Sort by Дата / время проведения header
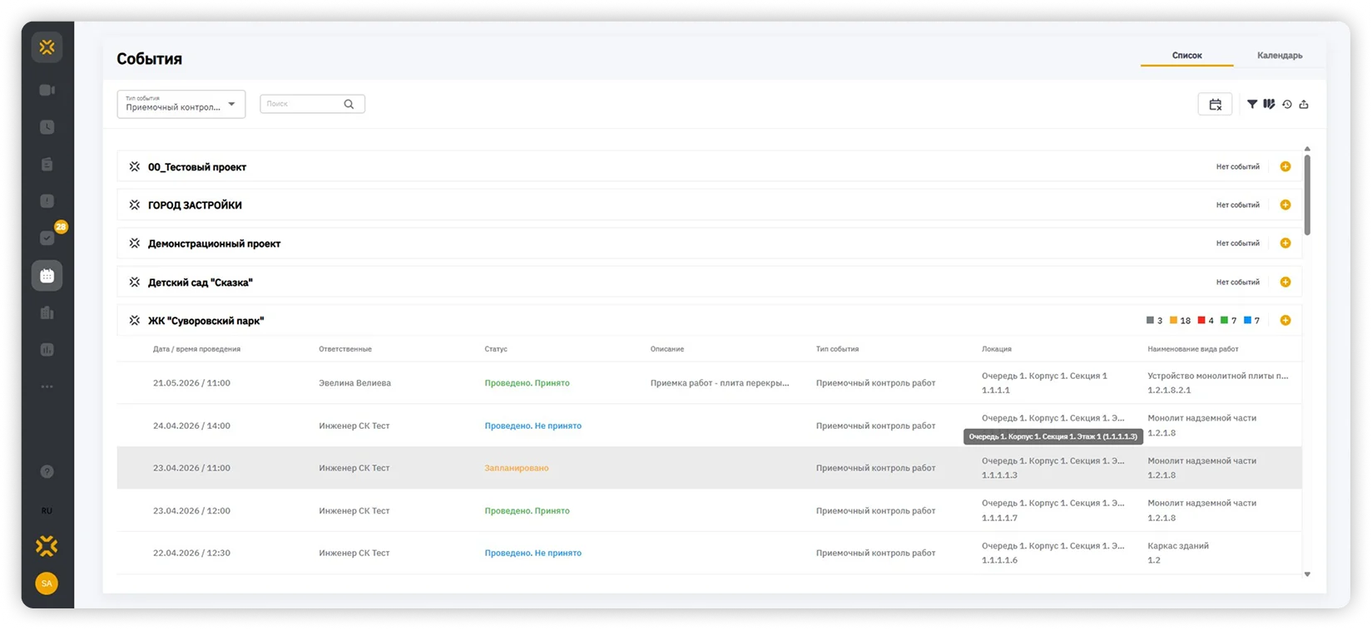The image size is (1372, 630). pyautogui.click(x=196, y=349)
